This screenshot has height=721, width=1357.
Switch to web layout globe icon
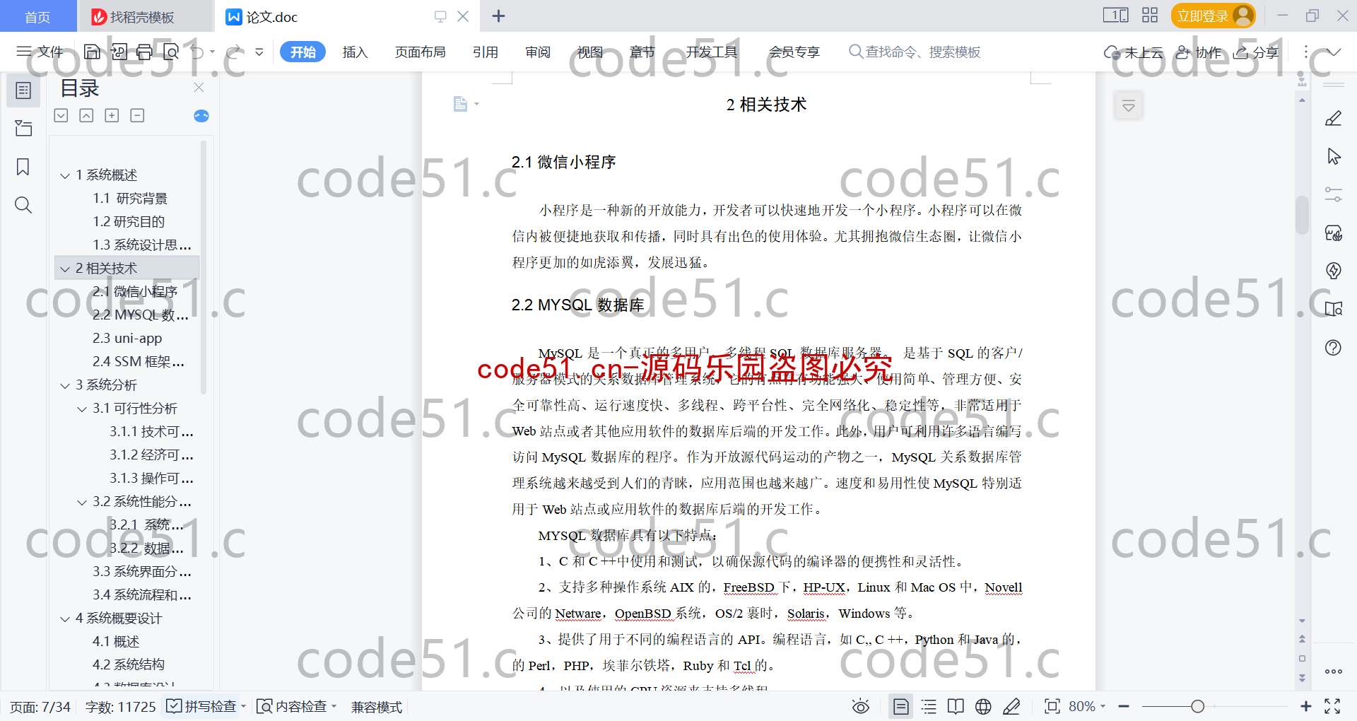point(983,706)
